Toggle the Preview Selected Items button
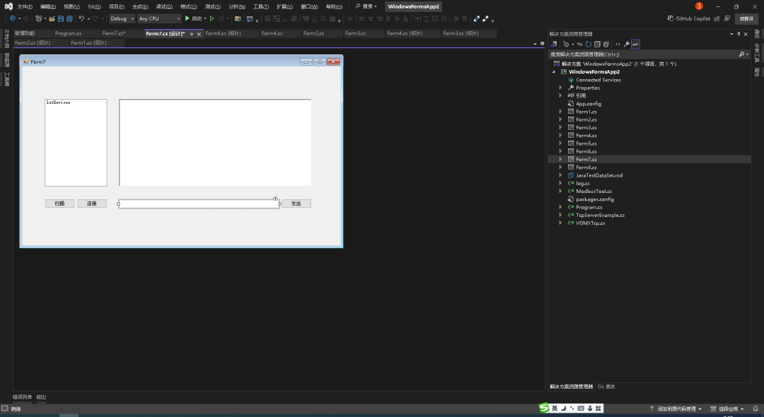 point(635,44)
